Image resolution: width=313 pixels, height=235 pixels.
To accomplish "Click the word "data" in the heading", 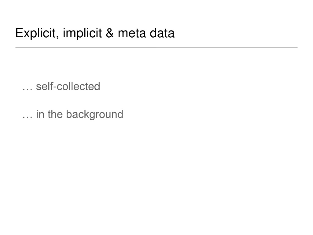I will [162, 33].
